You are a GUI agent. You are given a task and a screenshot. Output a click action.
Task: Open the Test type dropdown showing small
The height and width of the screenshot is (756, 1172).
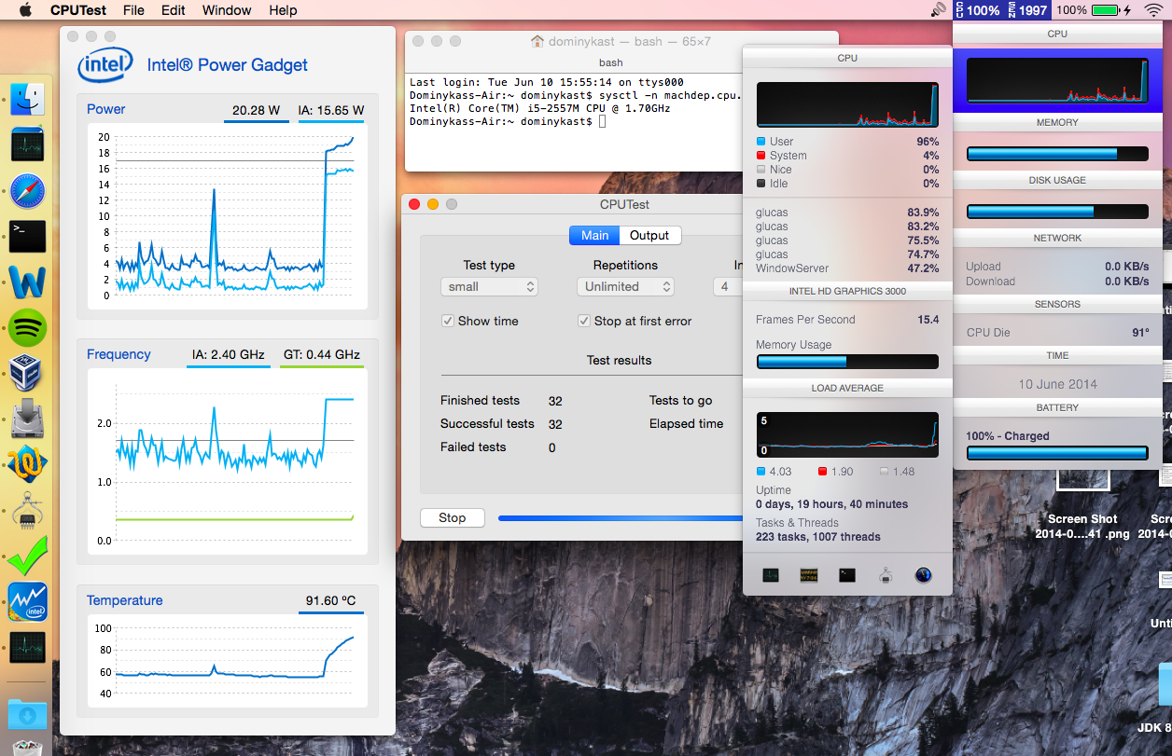tap(490, 286)
